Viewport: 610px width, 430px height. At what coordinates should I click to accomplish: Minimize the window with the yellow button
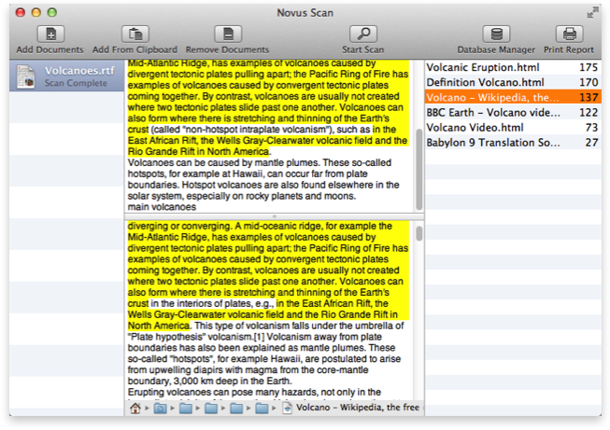36,12
